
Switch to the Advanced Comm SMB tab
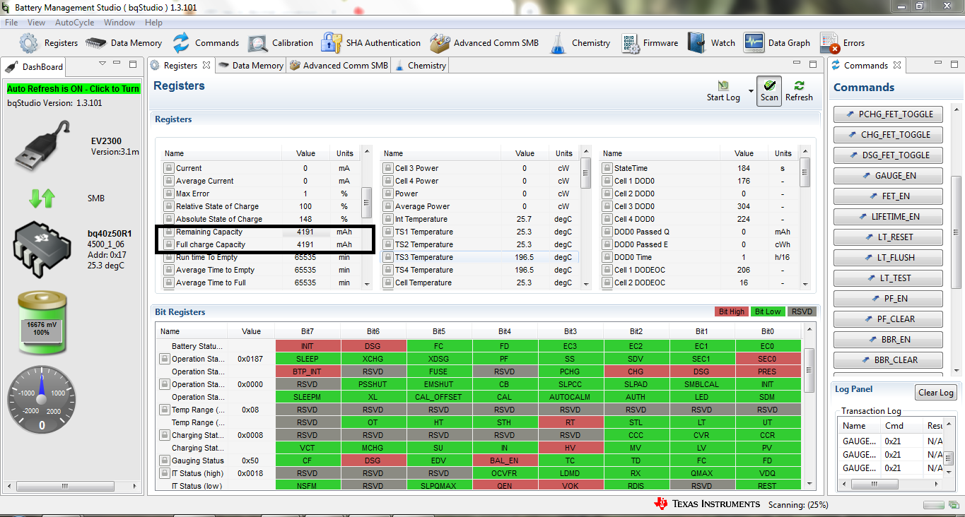pyautogui.click(x=338, y=66)
